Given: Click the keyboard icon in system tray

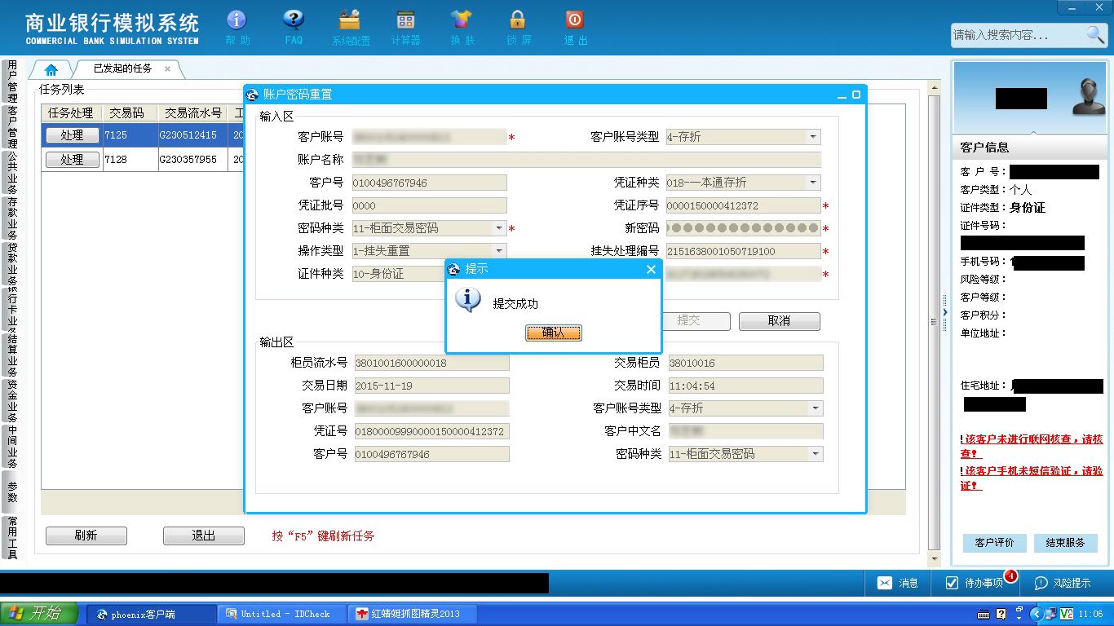Looking at the screenshot, I should (x=984, y=614).
